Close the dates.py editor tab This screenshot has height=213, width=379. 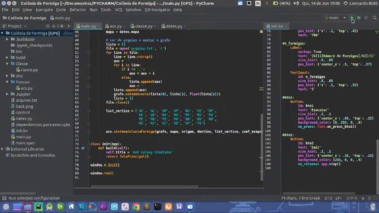(185, 26)
